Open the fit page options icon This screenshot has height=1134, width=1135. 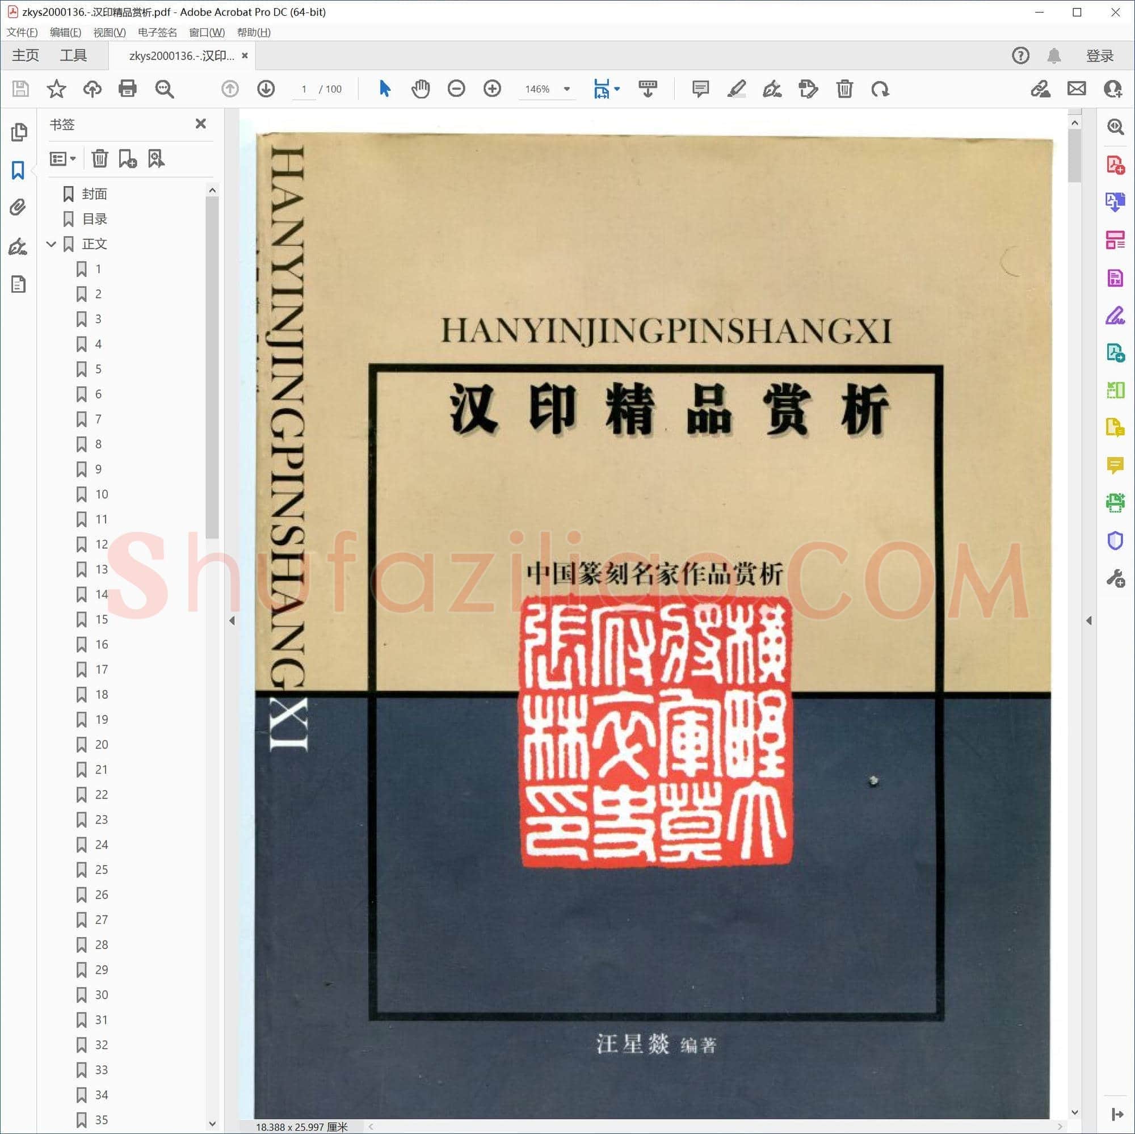pos(602,89)
